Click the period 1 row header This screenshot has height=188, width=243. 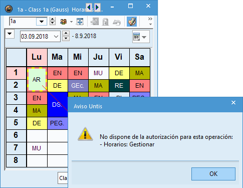point(16,73)
